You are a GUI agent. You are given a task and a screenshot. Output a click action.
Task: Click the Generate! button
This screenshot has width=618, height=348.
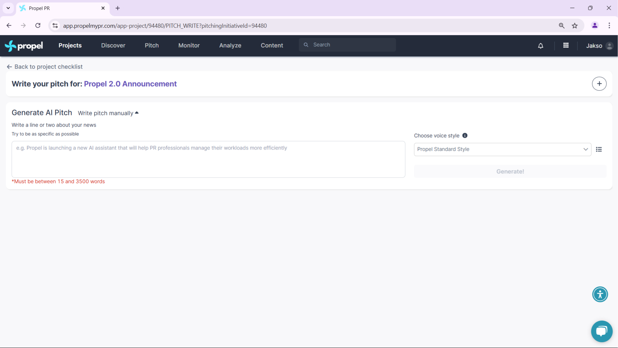tap(510, 171)
